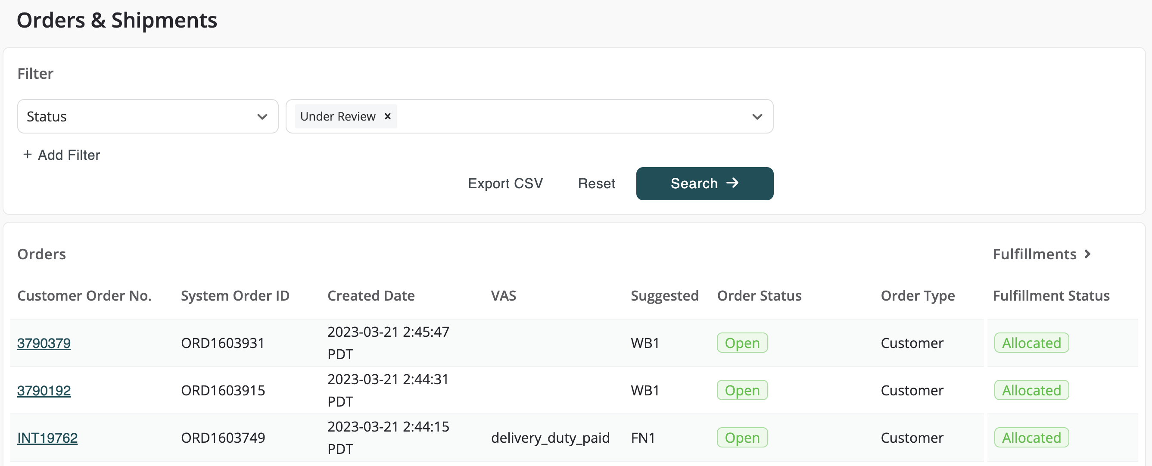Click the Suggested column header

pyautogui.click(x=664, y=295)
